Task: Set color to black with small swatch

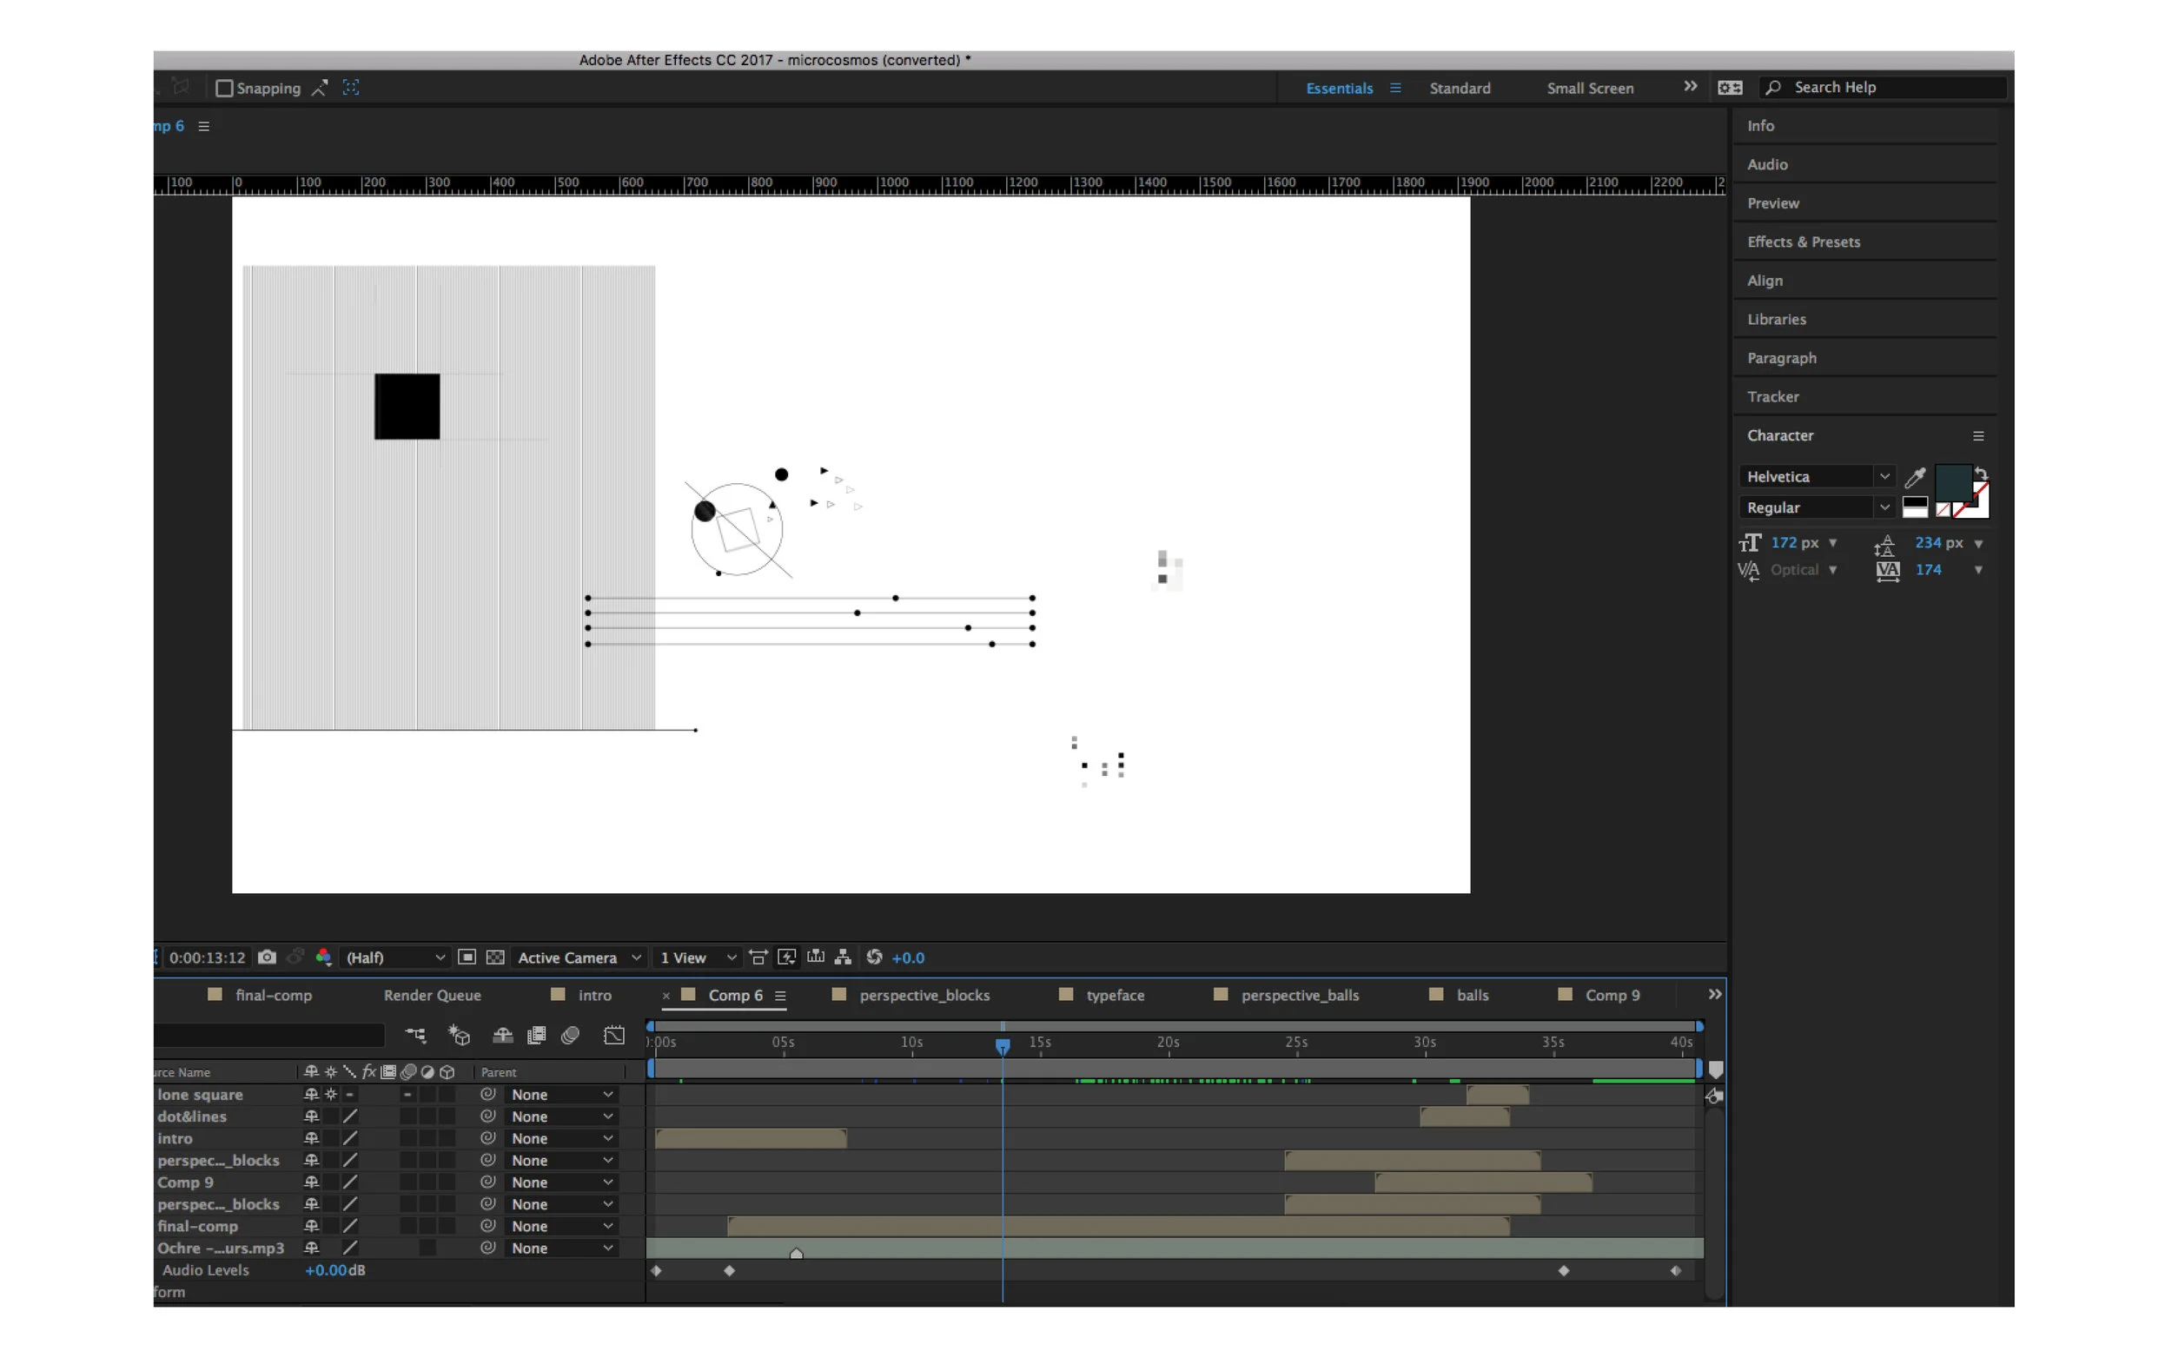Action: coord(1914,504)
